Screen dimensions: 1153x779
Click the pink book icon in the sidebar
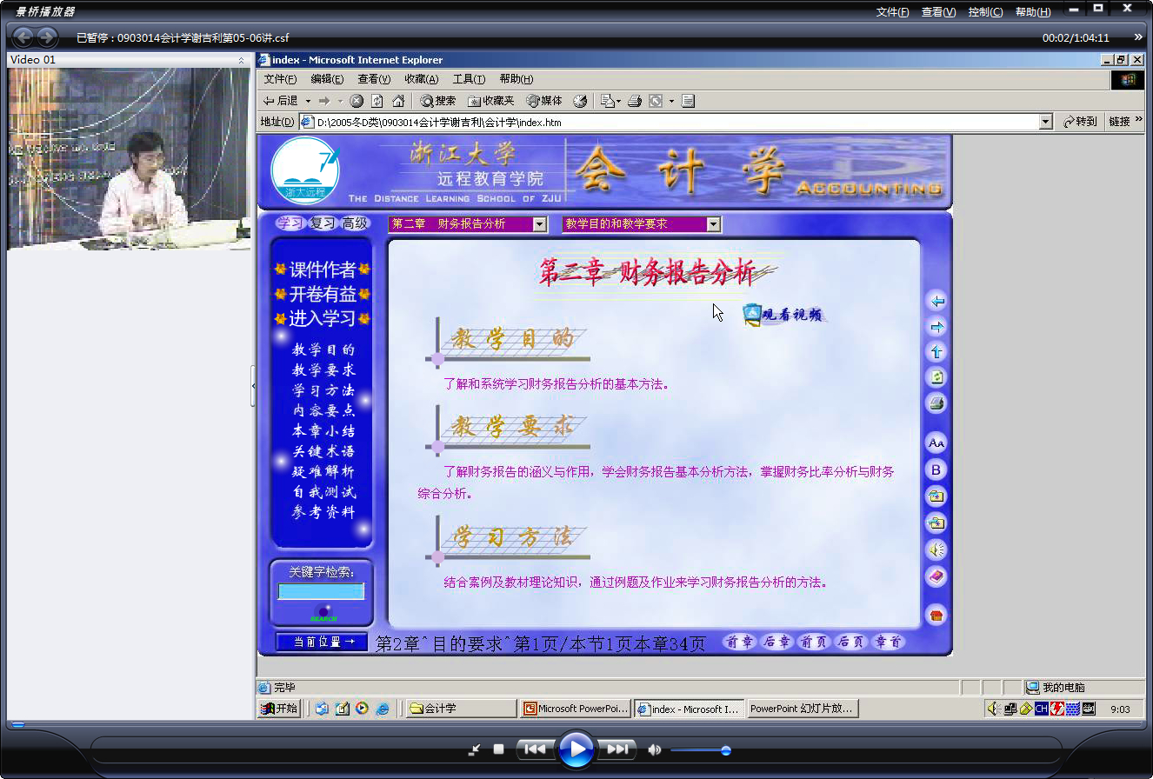(x=936, y=576)
